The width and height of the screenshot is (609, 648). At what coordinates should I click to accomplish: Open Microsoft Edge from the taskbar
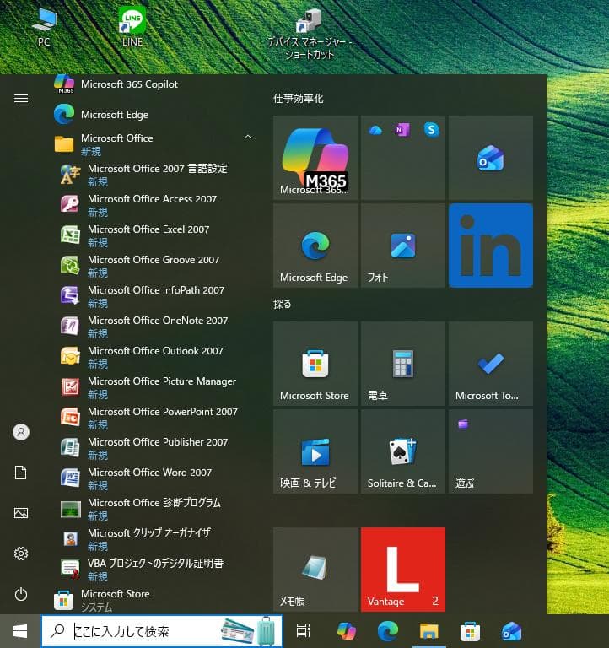(387, 631)
